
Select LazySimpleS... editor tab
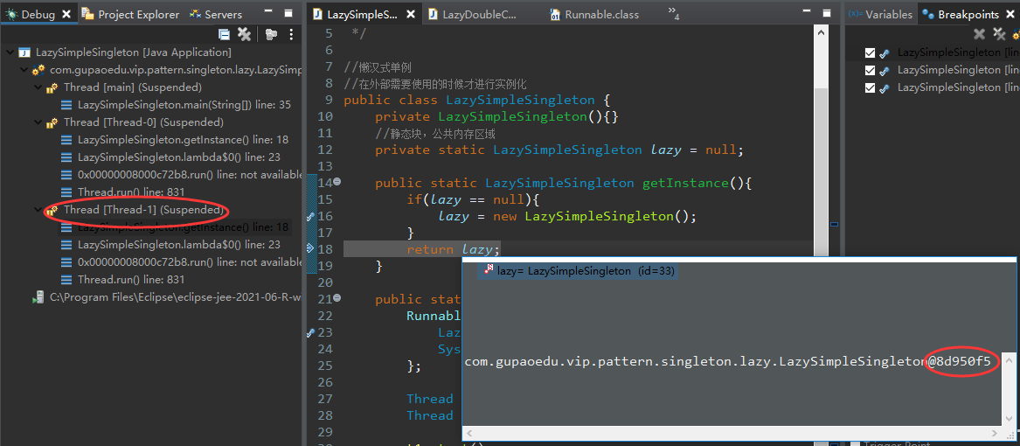pos(363,14)
